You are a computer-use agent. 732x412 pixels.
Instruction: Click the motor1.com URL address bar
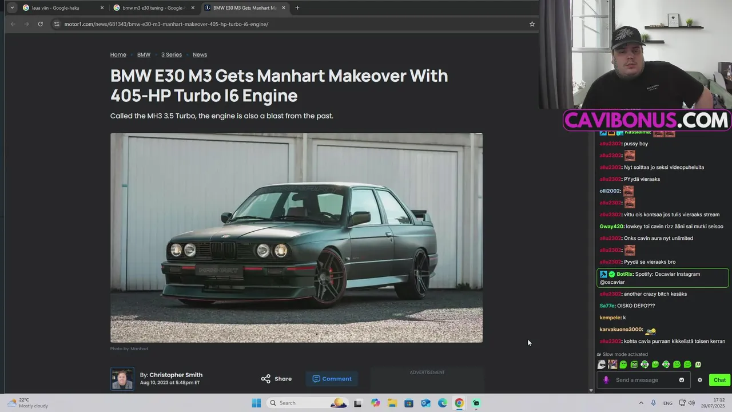pos(292,24)
